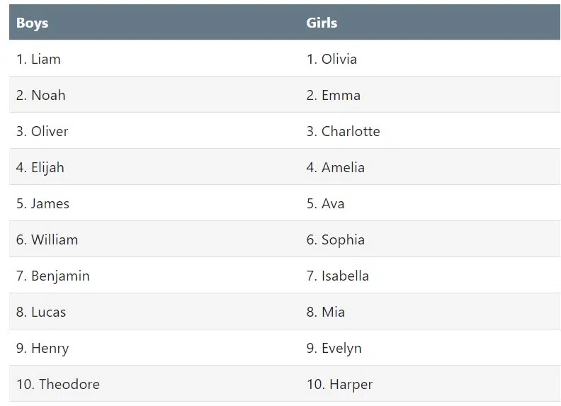
Task: Click the fourth girl name Amelia
Action: coord(343,167)
